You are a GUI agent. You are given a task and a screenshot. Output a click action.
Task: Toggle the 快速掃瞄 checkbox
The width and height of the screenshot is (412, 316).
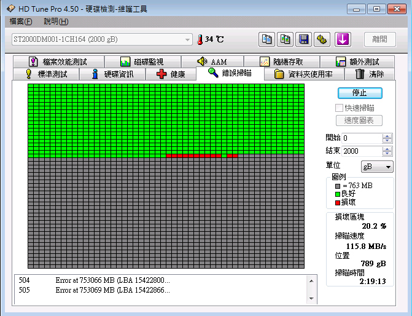tap(339, 108)
